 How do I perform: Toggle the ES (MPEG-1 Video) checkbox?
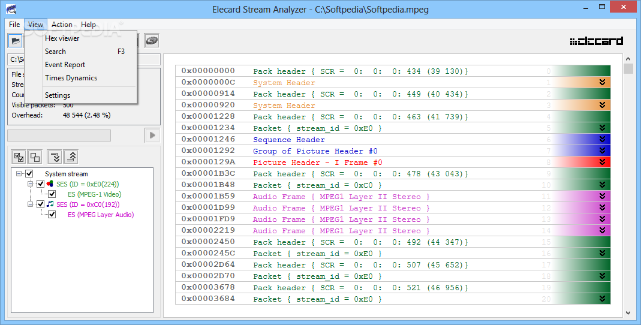tap(52, 194)
